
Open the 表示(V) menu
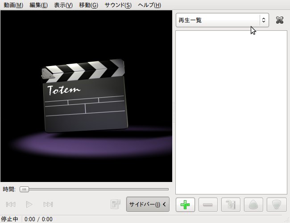(63, 5)
